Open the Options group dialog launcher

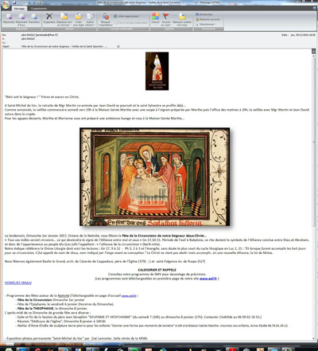click(192, 29)
